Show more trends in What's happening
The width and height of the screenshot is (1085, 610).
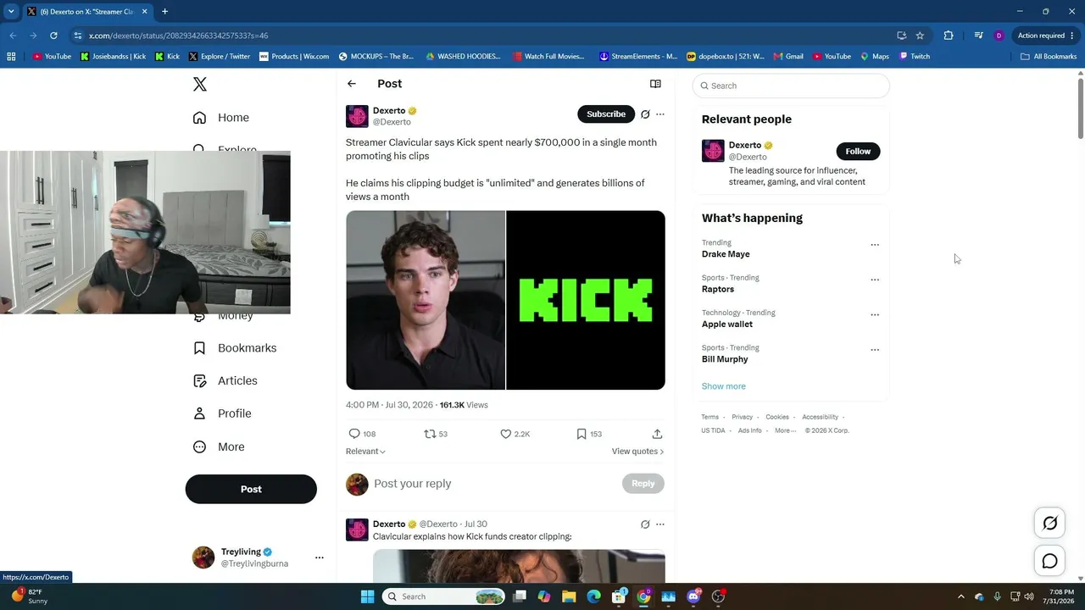[x=724, y=386]
